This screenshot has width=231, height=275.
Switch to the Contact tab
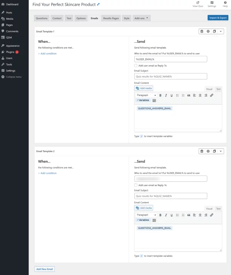(x=57, y=18)
